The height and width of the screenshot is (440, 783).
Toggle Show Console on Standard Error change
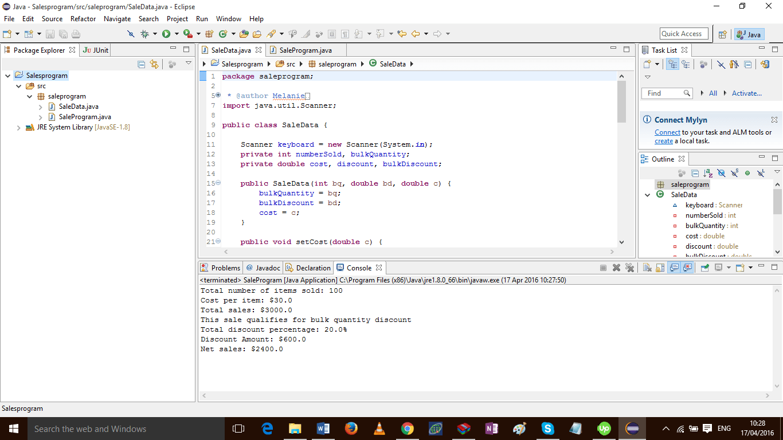point(688,268)
